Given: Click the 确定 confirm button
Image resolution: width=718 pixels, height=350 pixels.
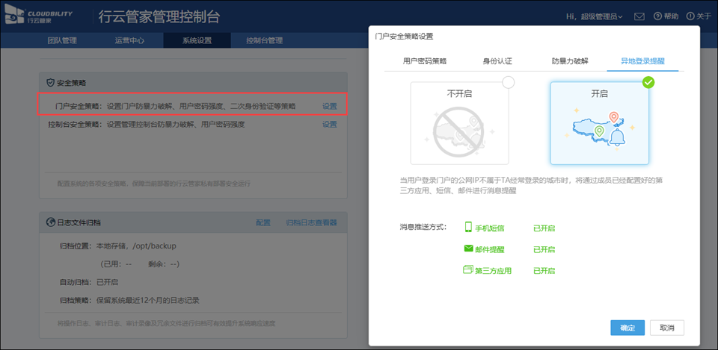Looking at the screenshot, I should [627, 328].
